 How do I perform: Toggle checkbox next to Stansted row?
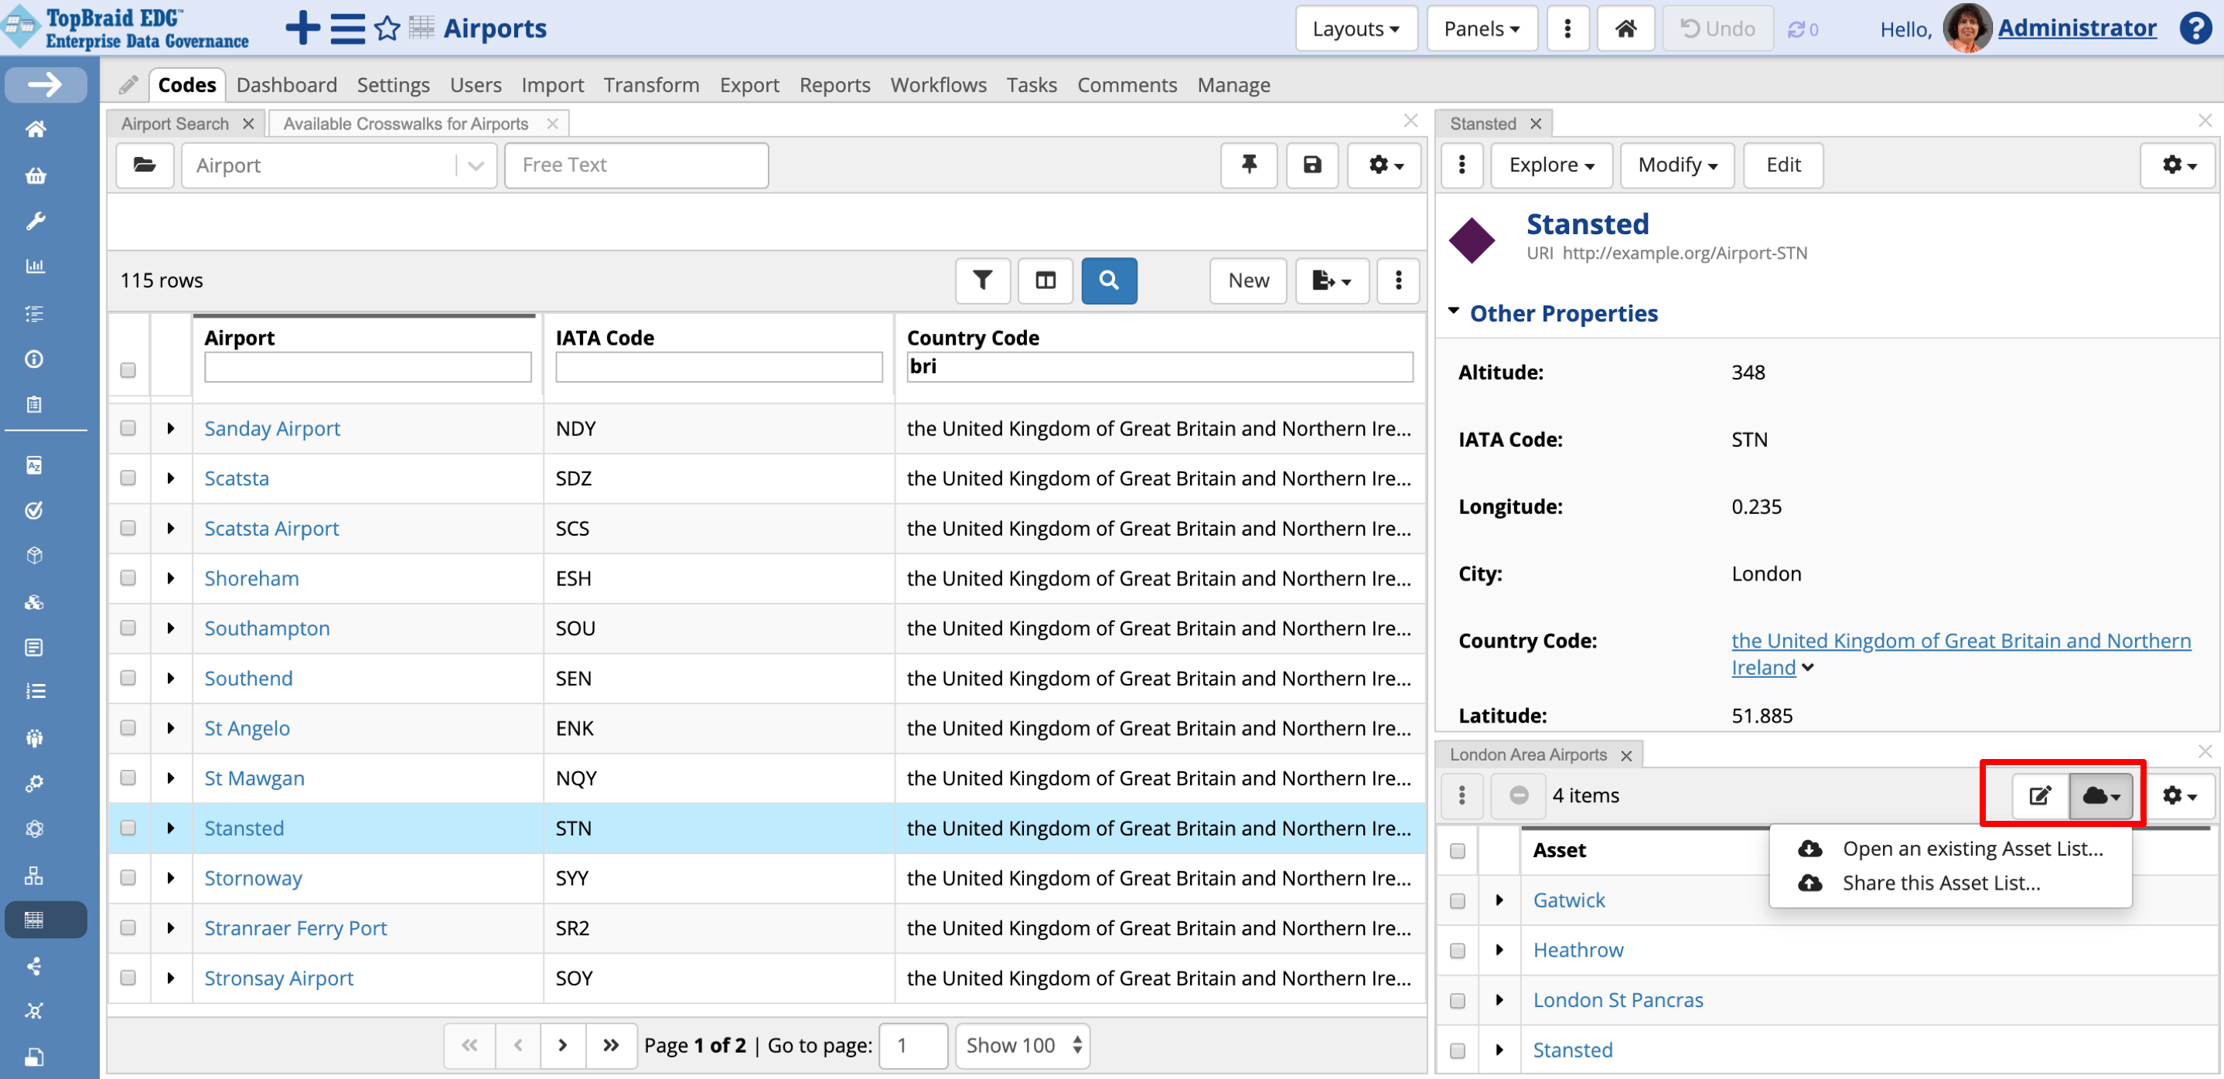tap(128, 828)
